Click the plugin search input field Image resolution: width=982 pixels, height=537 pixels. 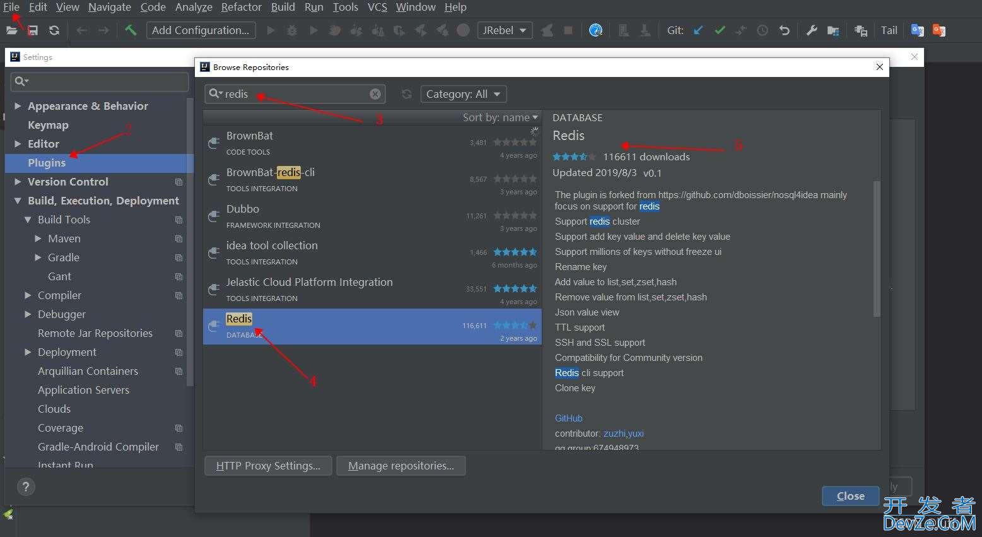295,94
